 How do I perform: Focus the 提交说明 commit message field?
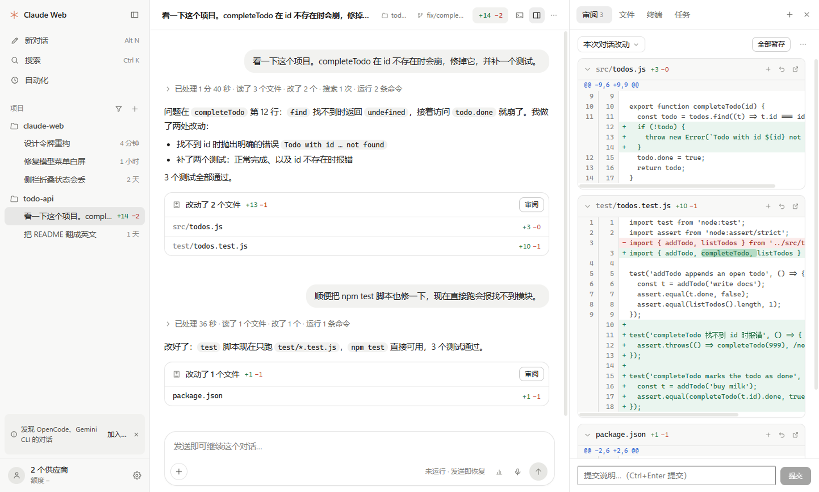pos(676,476)
